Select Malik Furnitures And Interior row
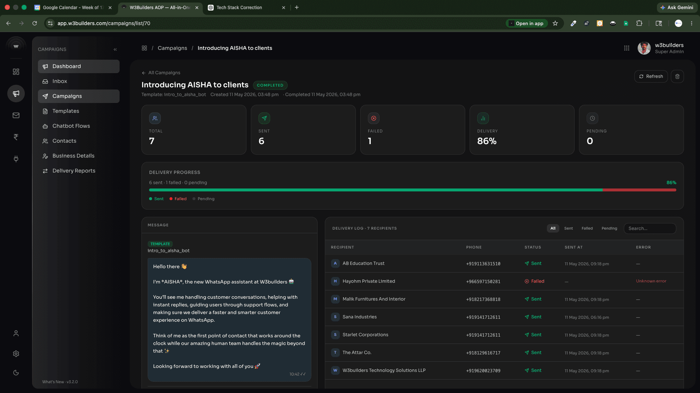The height and width of the screenshot is (393, 700). point(504,299)
